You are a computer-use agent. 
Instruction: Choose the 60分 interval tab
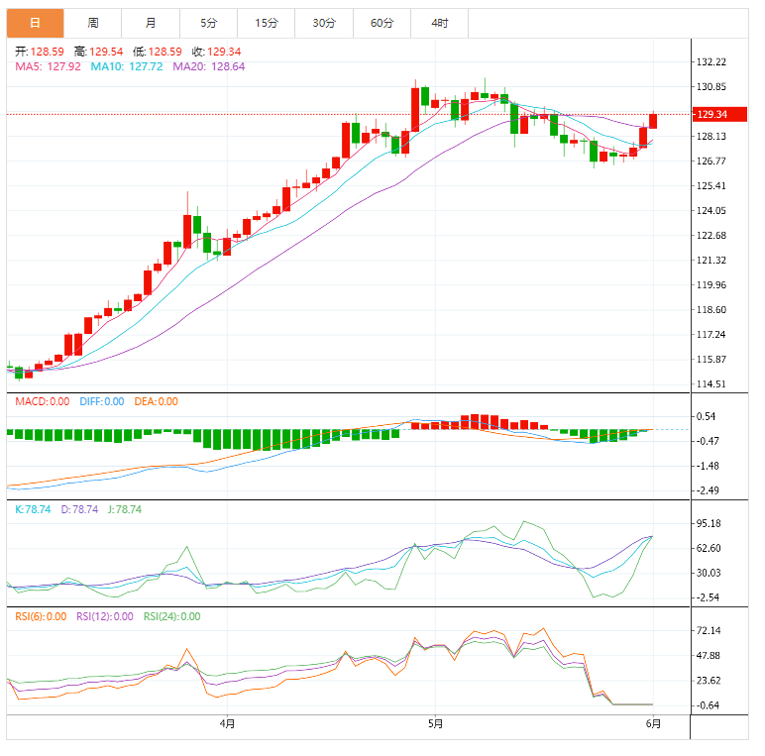point(382,23)
